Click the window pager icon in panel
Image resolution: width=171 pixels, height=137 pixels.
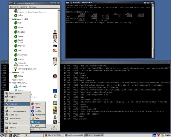(18, 135)
